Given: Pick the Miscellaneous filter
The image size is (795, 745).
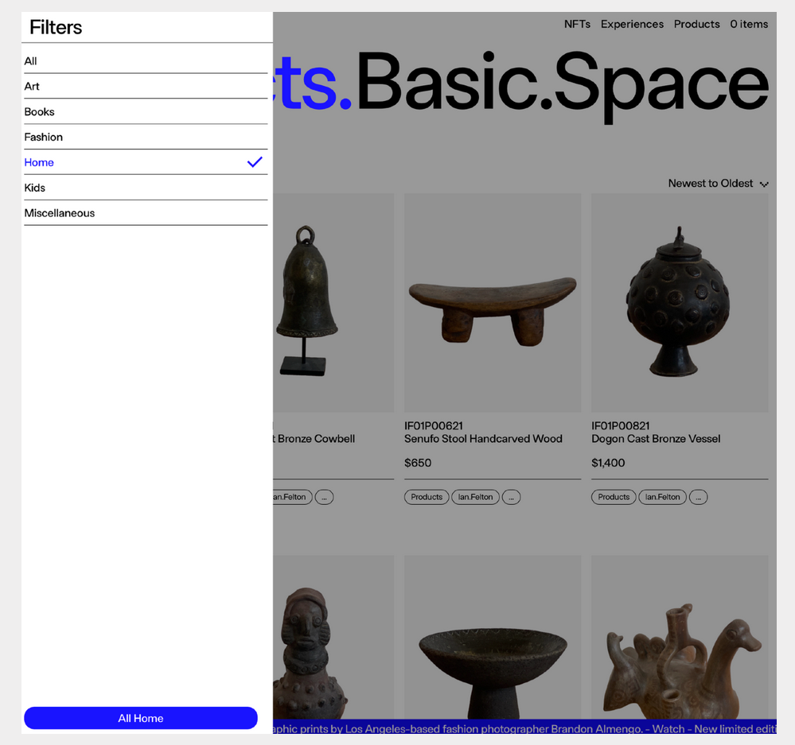Looking at the screenshot, I should pyautogui.click(x=146, y=213).
